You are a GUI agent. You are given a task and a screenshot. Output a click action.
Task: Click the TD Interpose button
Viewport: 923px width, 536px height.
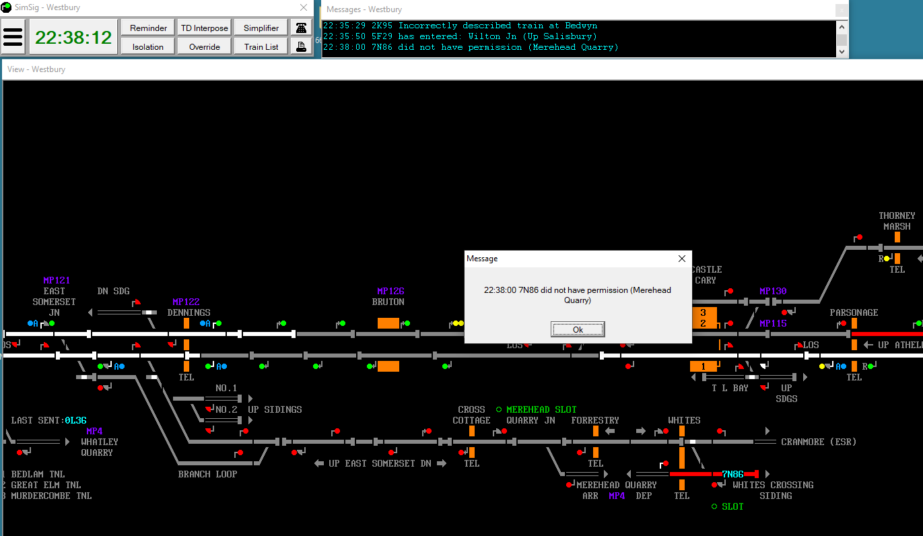[205, 28]
